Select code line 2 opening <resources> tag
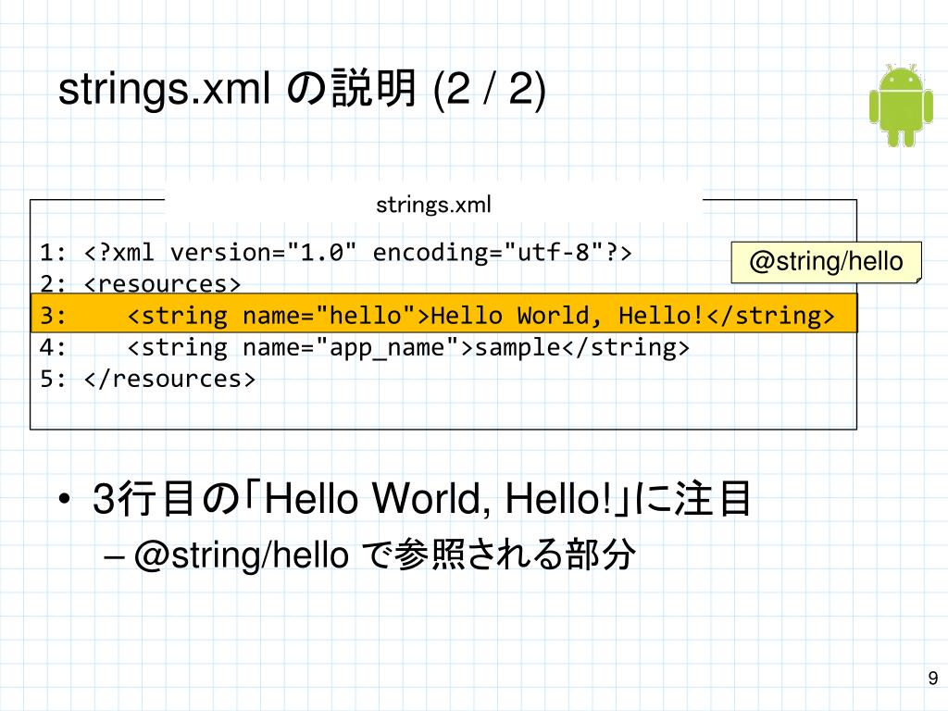948x711 pixels. pos(141,283)
